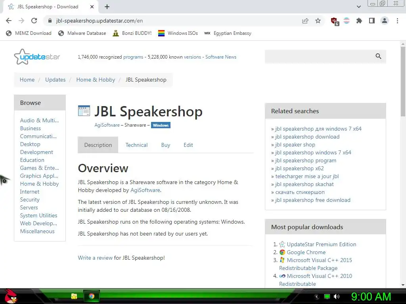Switch to the Edit tab
The image size is (406, 304).
[x=188, y=145]
